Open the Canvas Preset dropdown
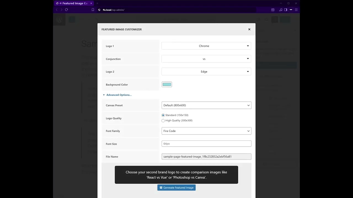The height and width of the screenshot is (198, 353). [x=206, y=105]
